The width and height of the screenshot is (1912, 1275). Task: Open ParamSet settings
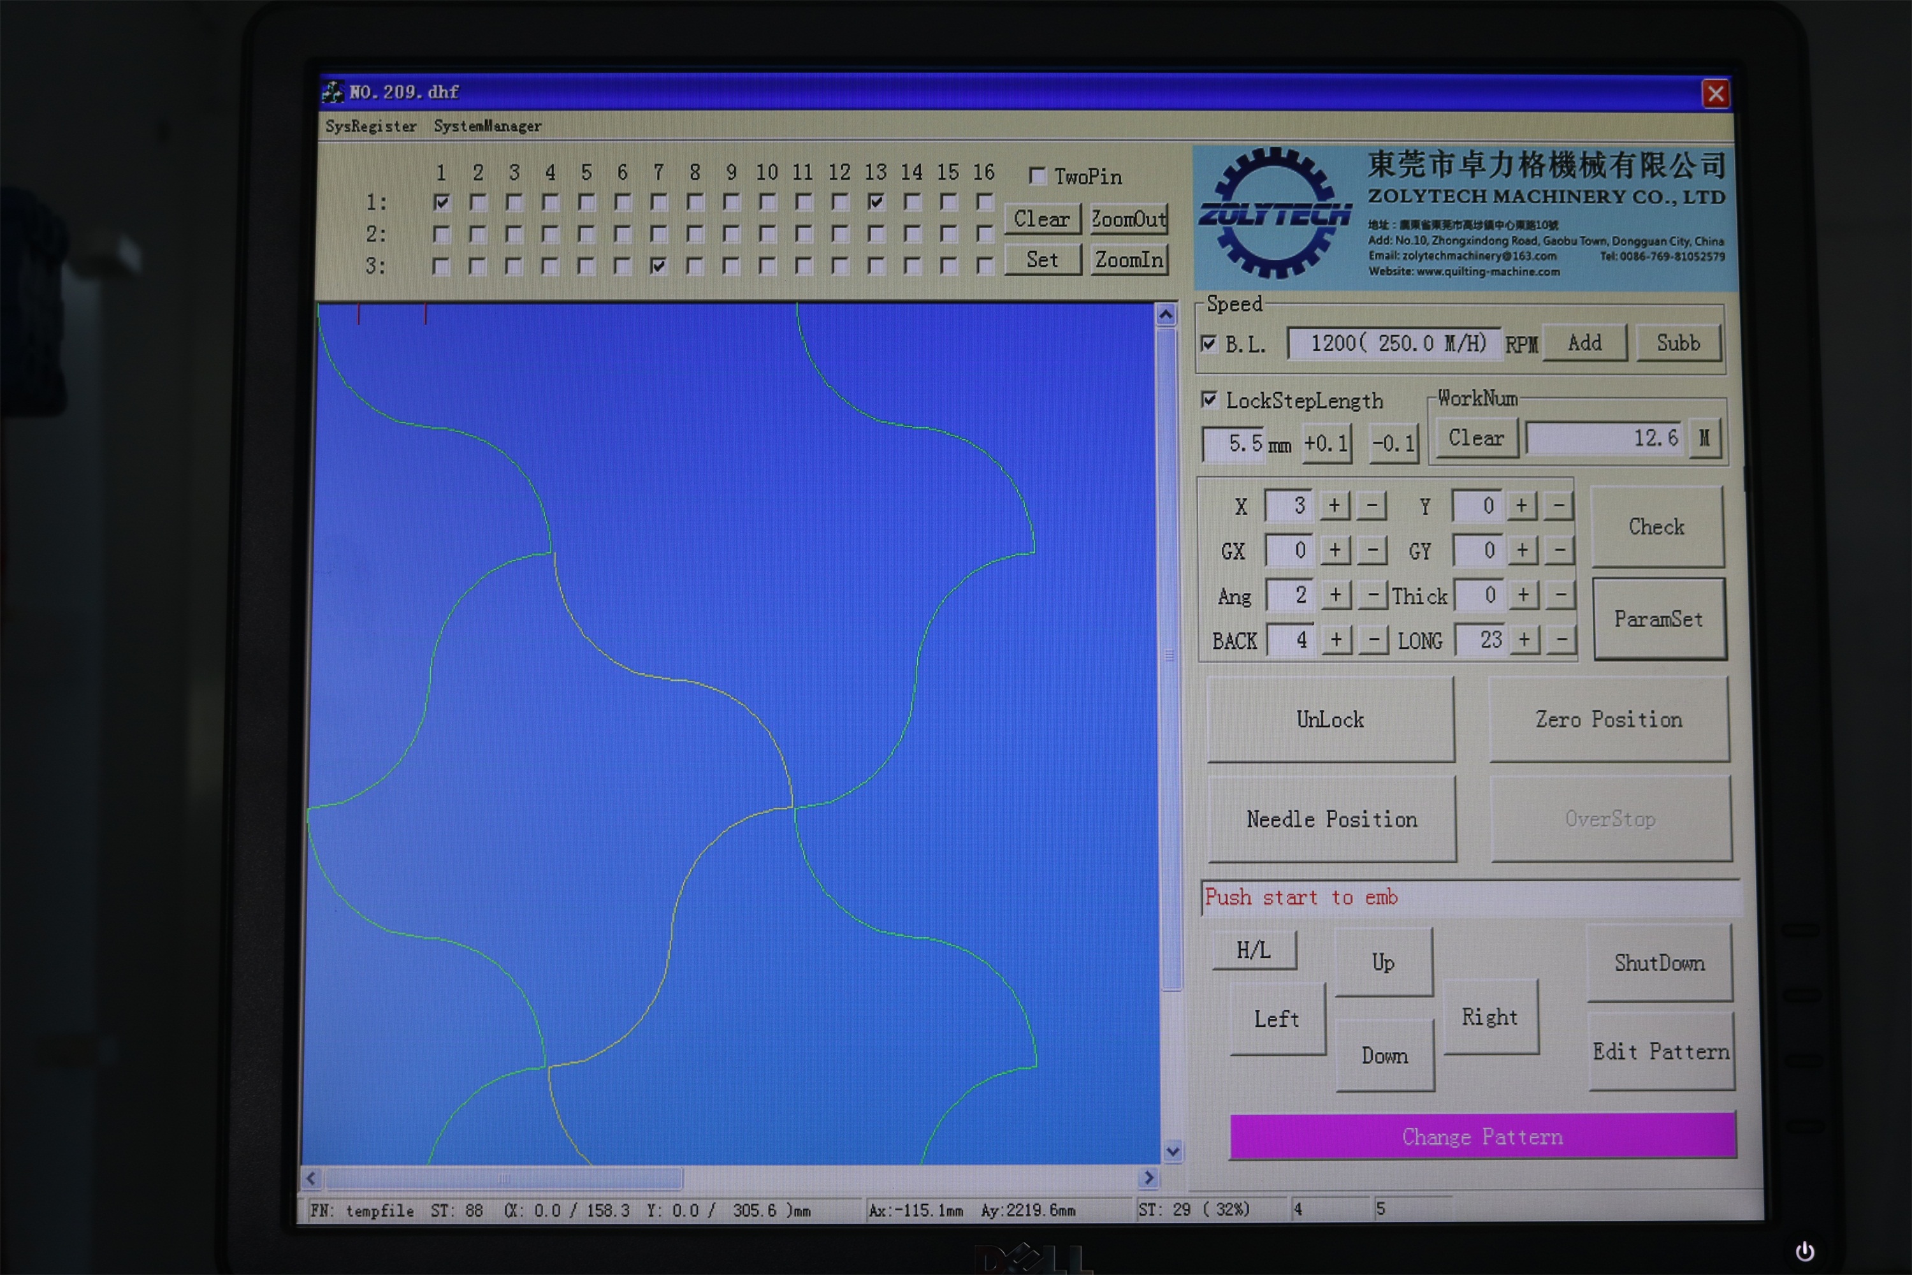[x=1658, y=619]
